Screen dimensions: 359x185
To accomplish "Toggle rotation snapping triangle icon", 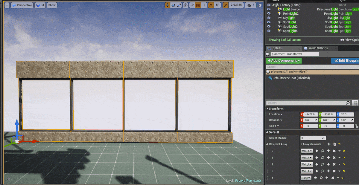I will point(211,5).
